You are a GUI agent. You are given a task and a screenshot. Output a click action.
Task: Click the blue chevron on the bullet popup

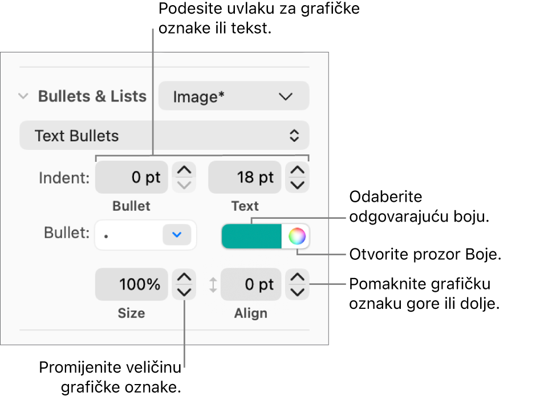point(177,235)
